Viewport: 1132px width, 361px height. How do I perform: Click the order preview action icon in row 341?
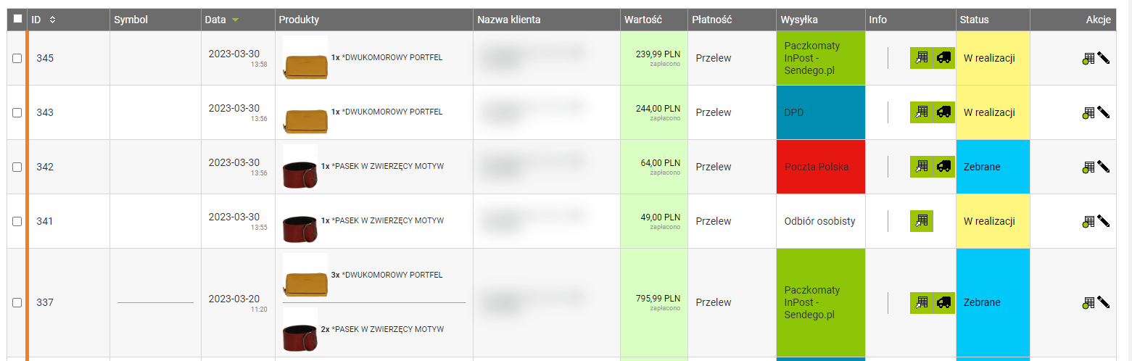[1088, 222]
